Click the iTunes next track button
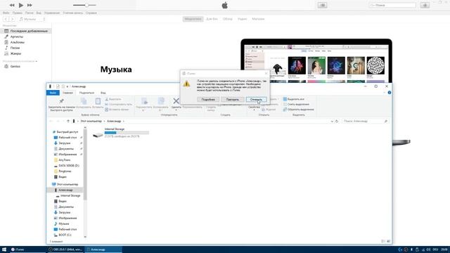 tap(30, 5)
